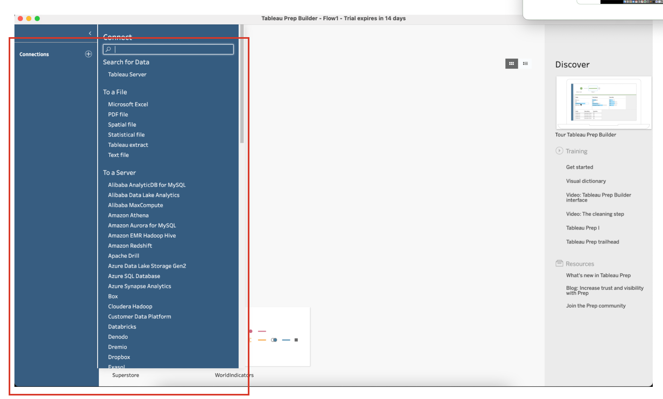
Task: Choose Azure Data Lake Storage Gen2
Action: pyautogui.click(x=147, y=266)
